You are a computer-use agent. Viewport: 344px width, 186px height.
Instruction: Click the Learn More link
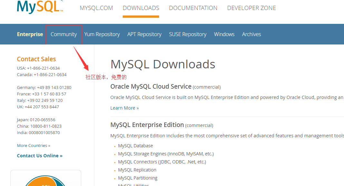coord(124,108)
